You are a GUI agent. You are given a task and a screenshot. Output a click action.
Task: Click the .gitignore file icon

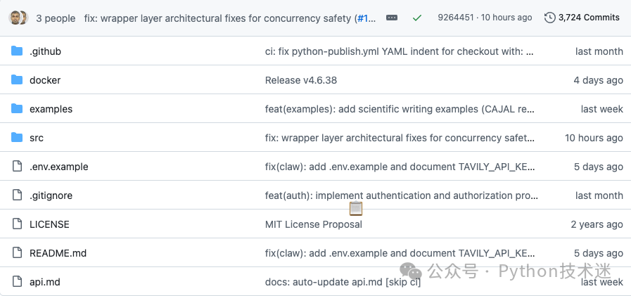coord(17,195)
